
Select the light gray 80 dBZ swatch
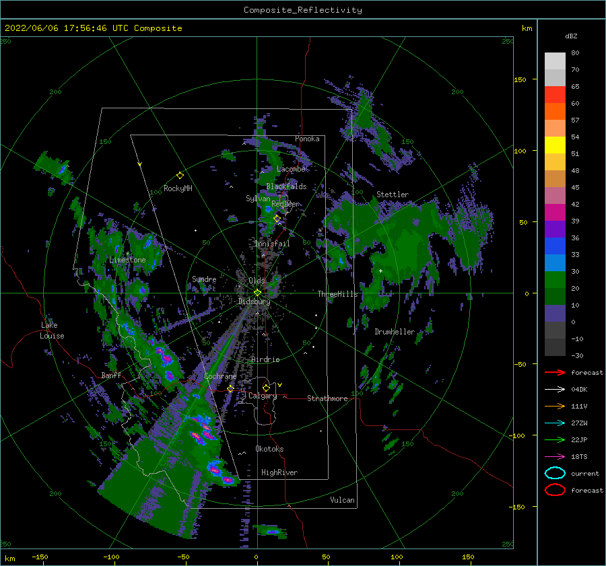[x=555, y=61]
